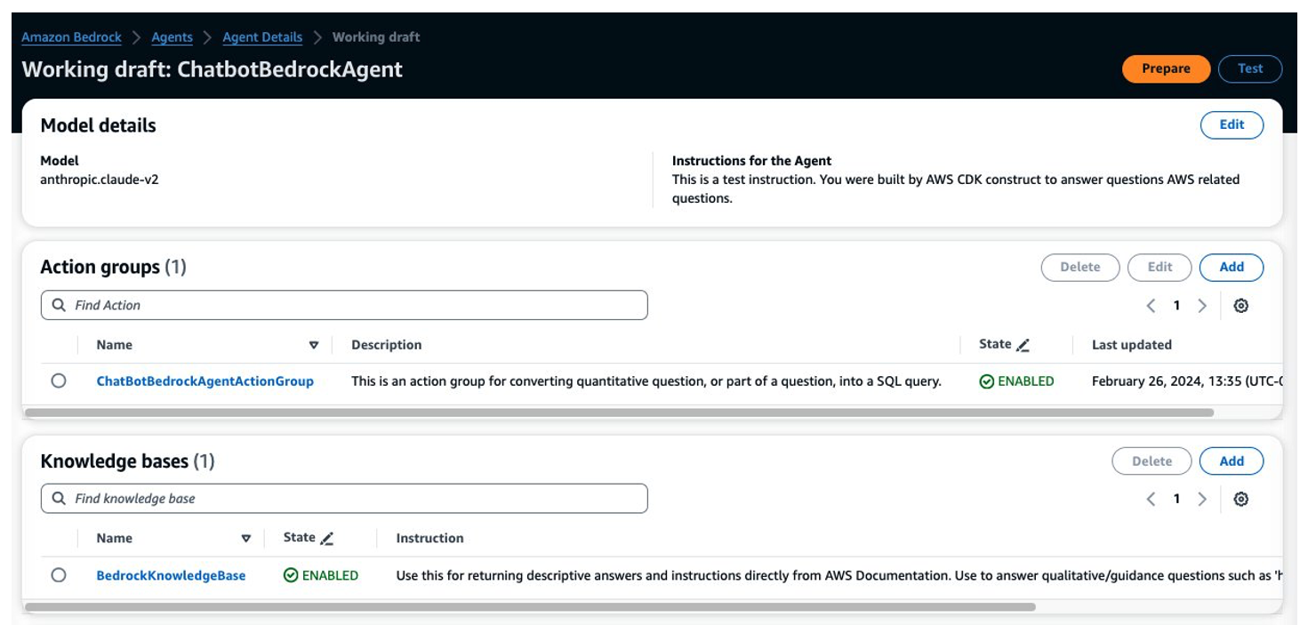Open Agents breadcrumb link
Image resolution: width=1308 pixels, height=625 pixels.
coord(173,37)
